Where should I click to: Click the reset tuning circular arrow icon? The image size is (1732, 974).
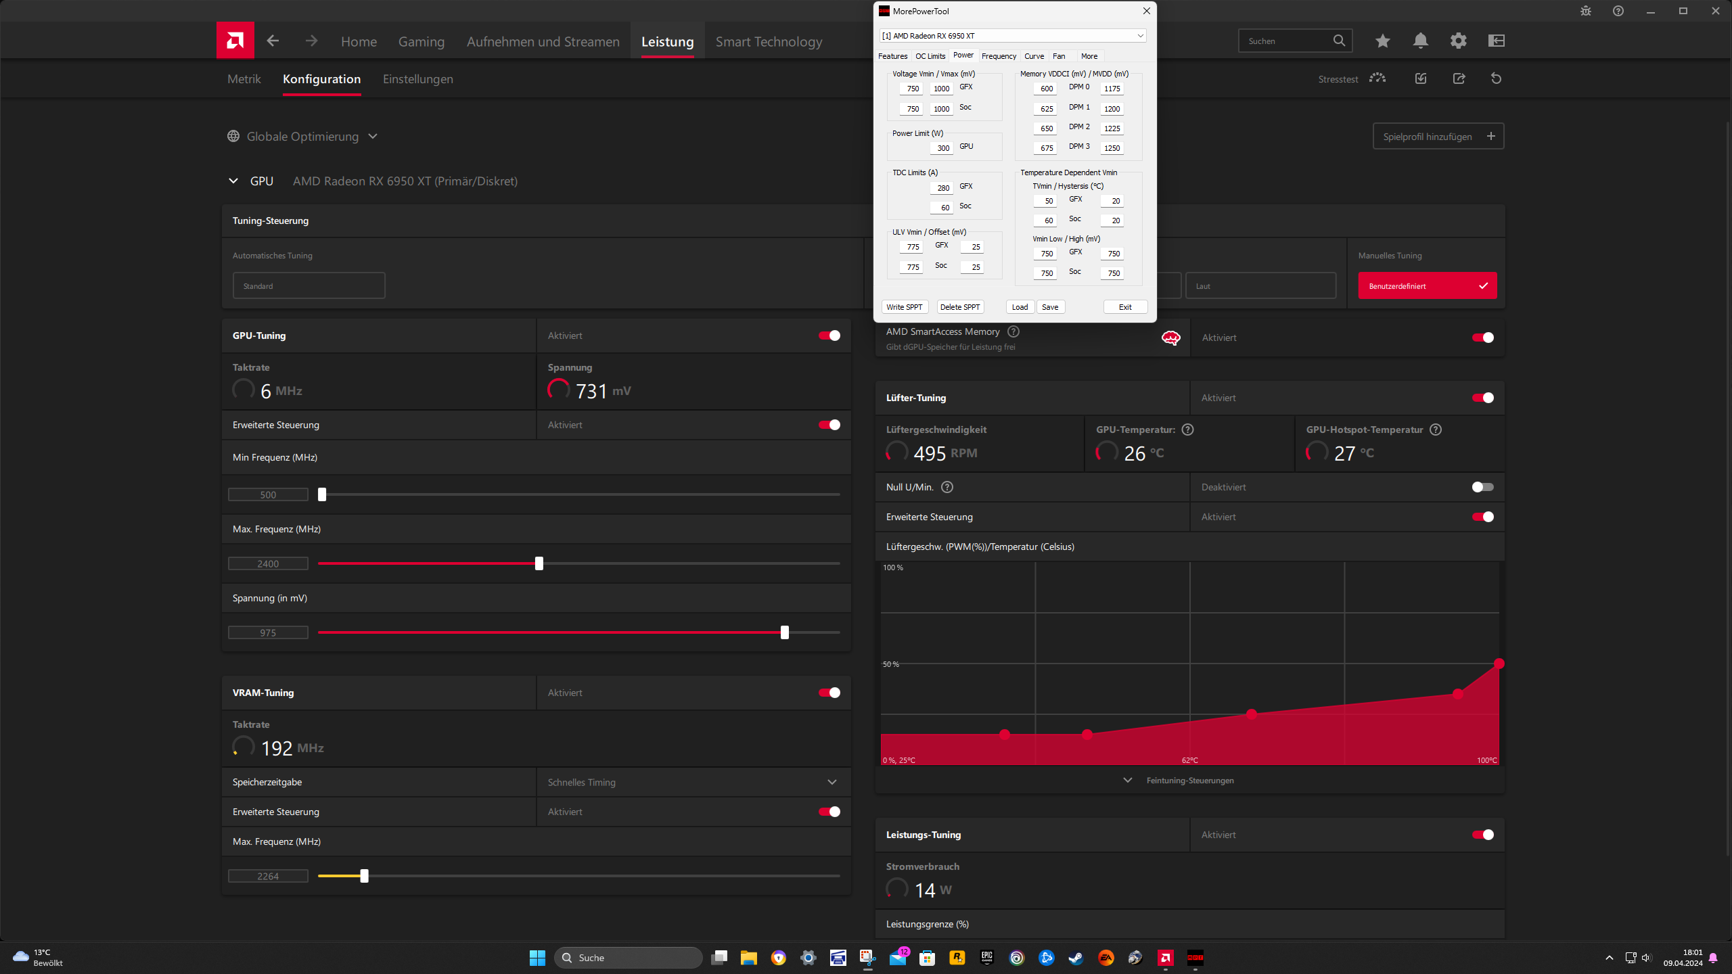click(x=1496, y=78)
